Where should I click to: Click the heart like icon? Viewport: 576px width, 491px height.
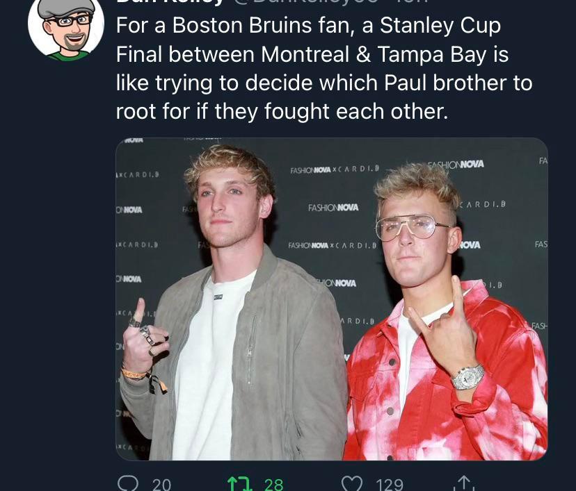[x=355, y=483]
